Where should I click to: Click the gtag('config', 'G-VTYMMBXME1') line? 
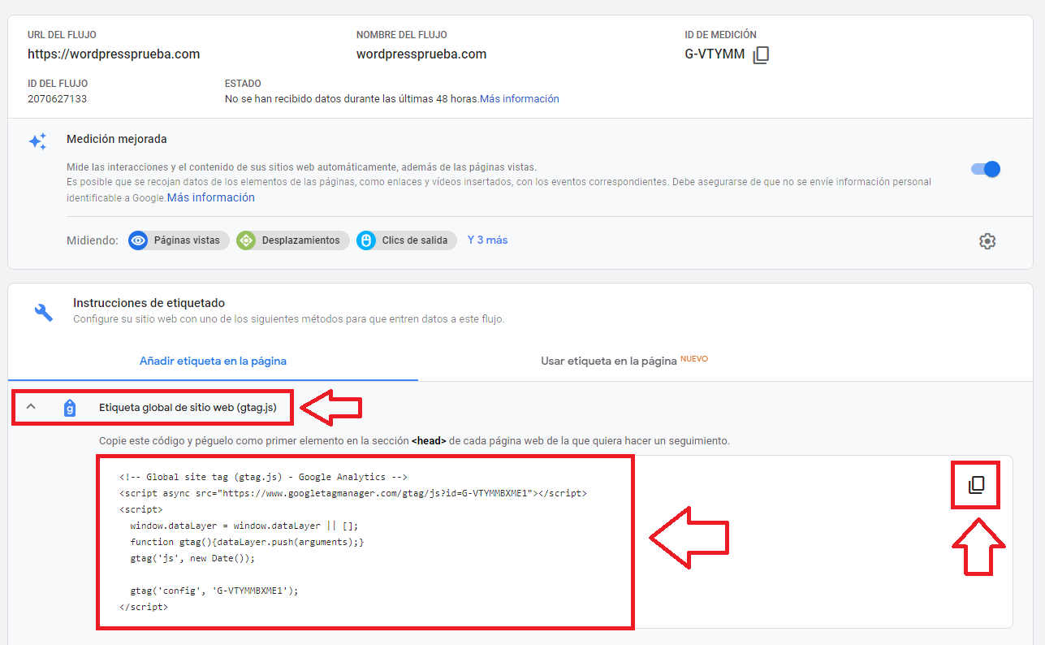(214, 591)
